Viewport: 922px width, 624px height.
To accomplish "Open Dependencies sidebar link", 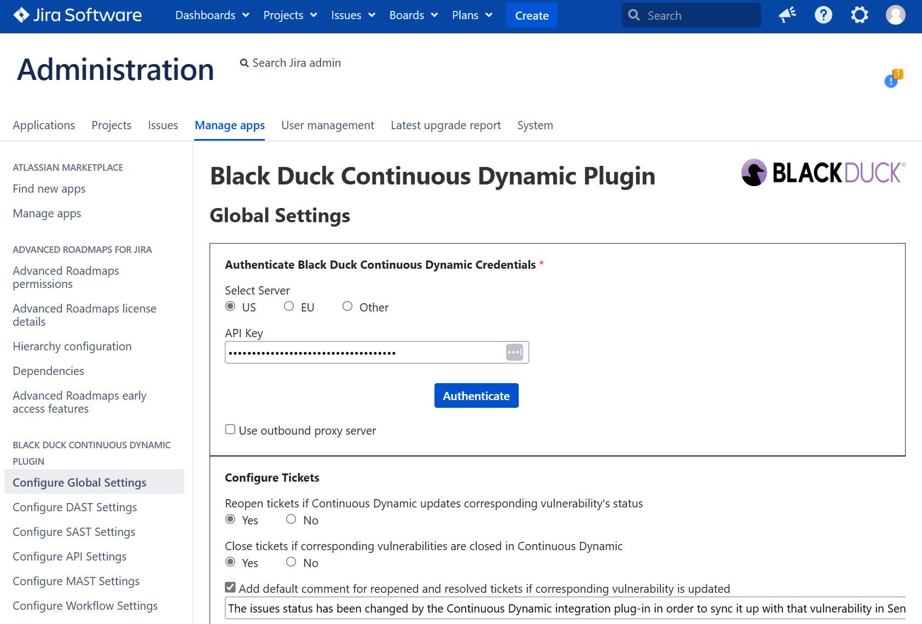I will (x=49, y=371).
